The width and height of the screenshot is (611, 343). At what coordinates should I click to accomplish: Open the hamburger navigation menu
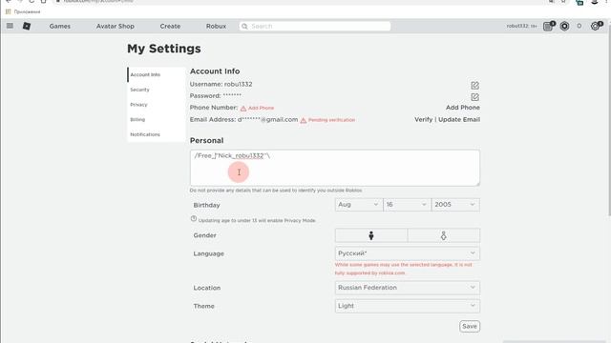[x=10, y=26]
